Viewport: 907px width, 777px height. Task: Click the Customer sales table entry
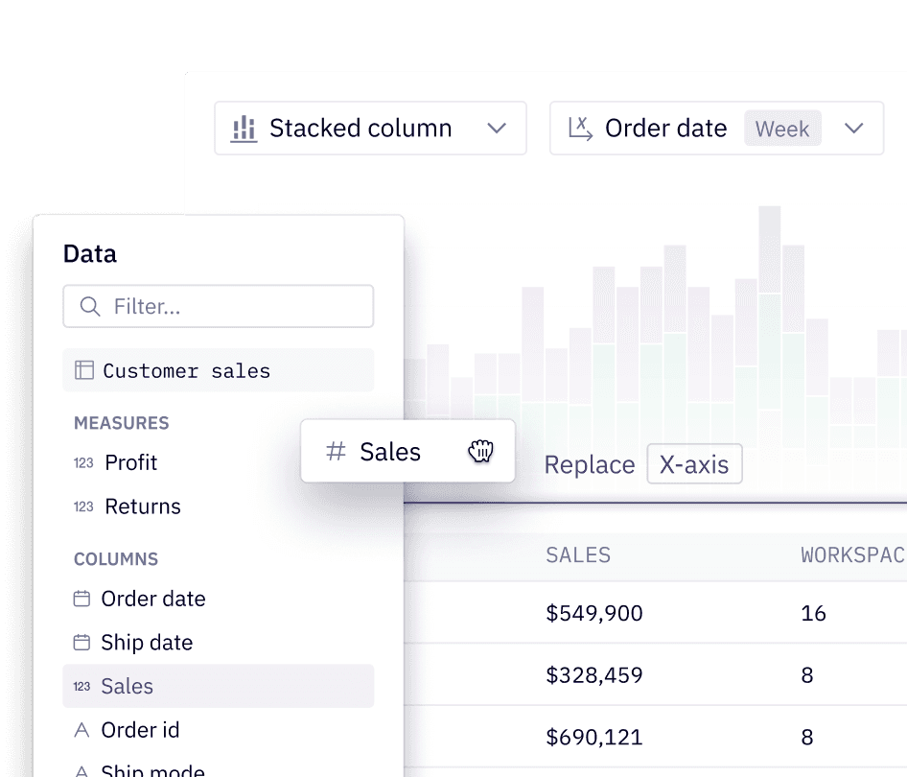(218, 370)
